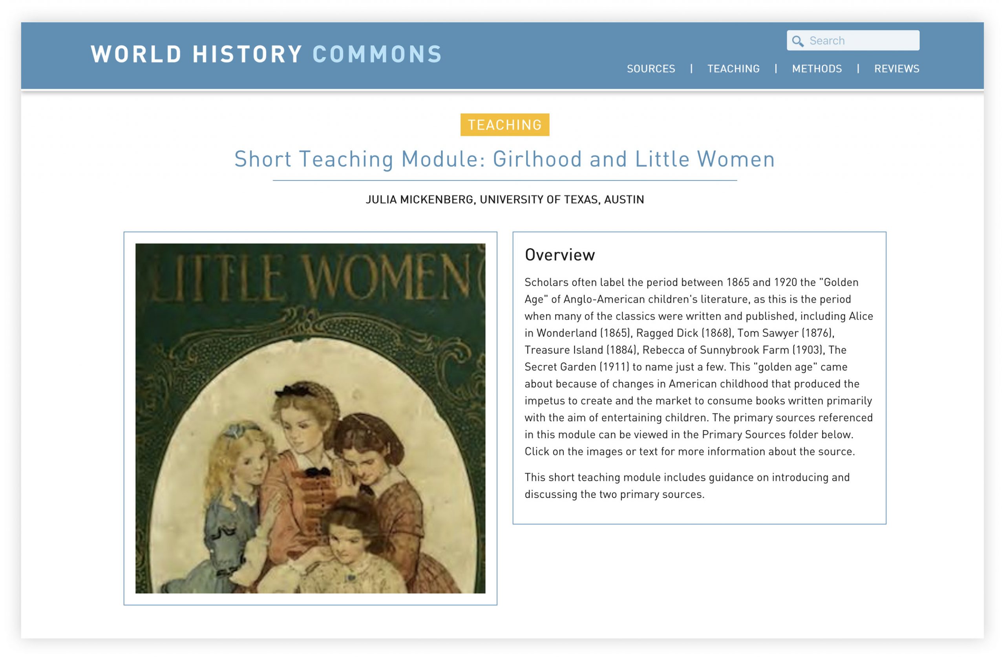The height and width of the screenshot is (660, 1005).
Task: Select the Julia Mickenberg author line
Action: pyautogui.click(x=504, y=199)
